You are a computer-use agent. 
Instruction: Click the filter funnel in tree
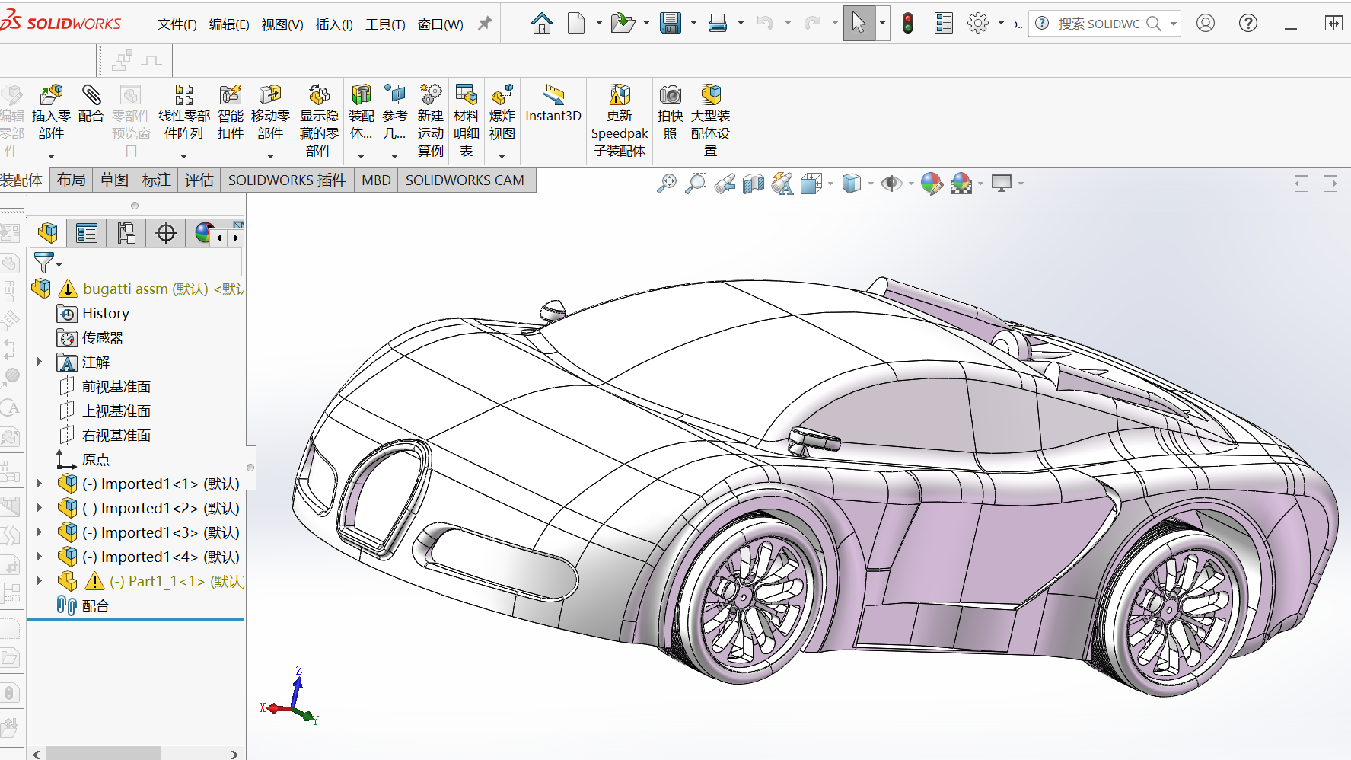coord(44,262)
